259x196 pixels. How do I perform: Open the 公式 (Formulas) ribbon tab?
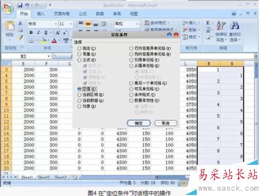click(83, 13)
